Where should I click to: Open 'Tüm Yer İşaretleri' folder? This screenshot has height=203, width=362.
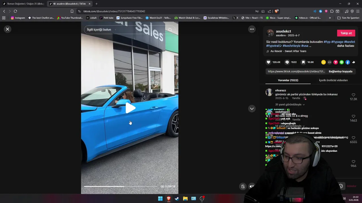point(348,18)
